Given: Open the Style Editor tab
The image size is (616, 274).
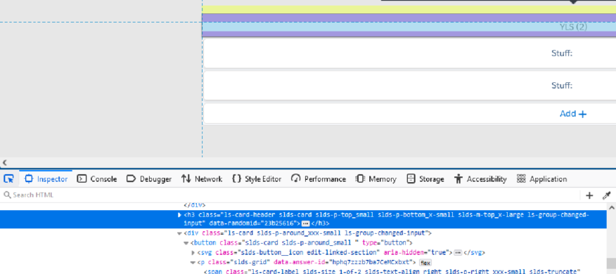Looking at the screenshot, I should 257,179.
